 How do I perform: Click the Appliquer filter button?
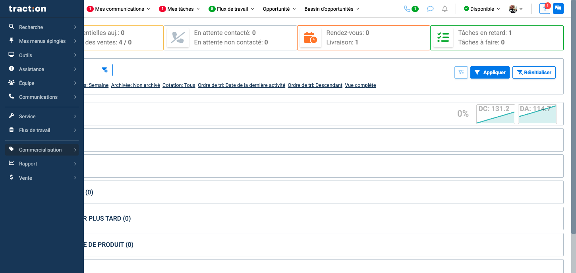490,72
